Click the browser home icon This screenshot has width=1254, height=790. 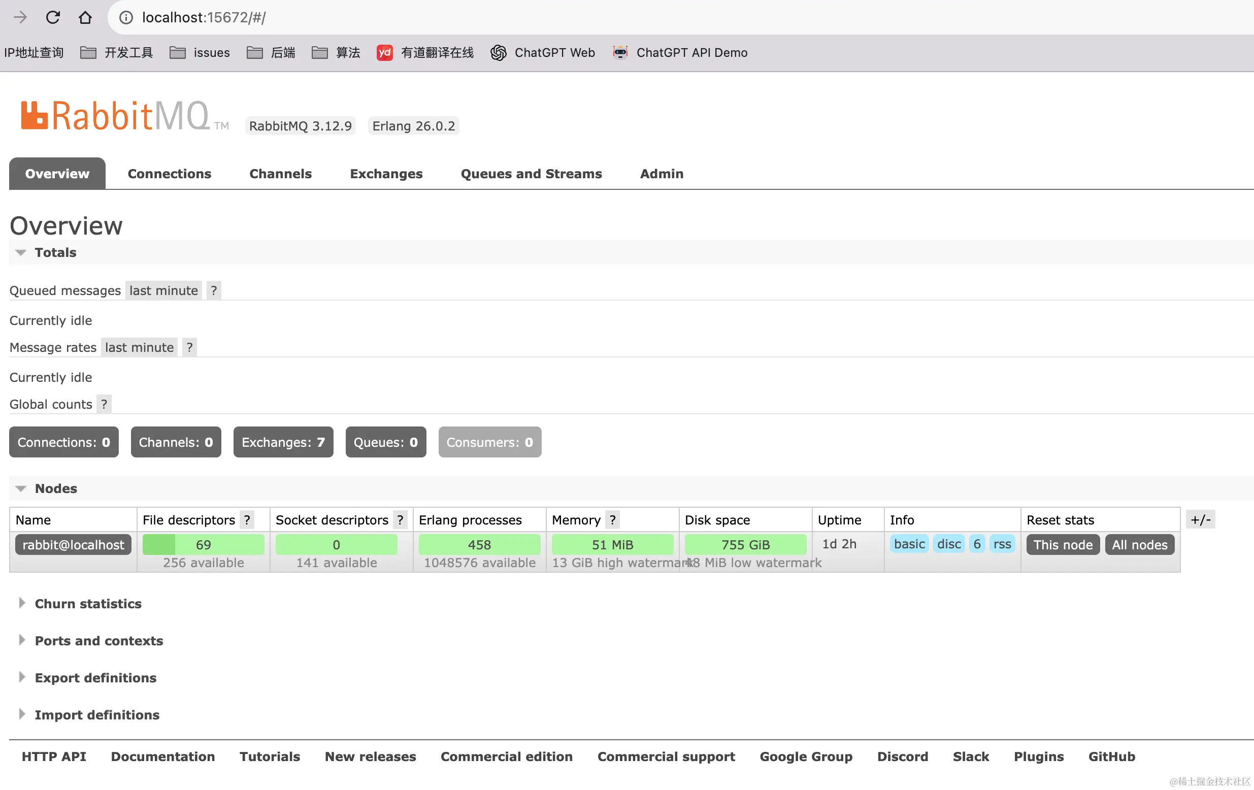[x=85, y=17]
